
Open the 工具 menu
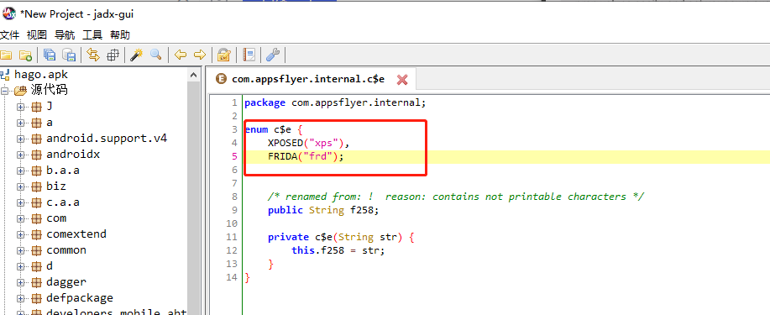point(92,35)
